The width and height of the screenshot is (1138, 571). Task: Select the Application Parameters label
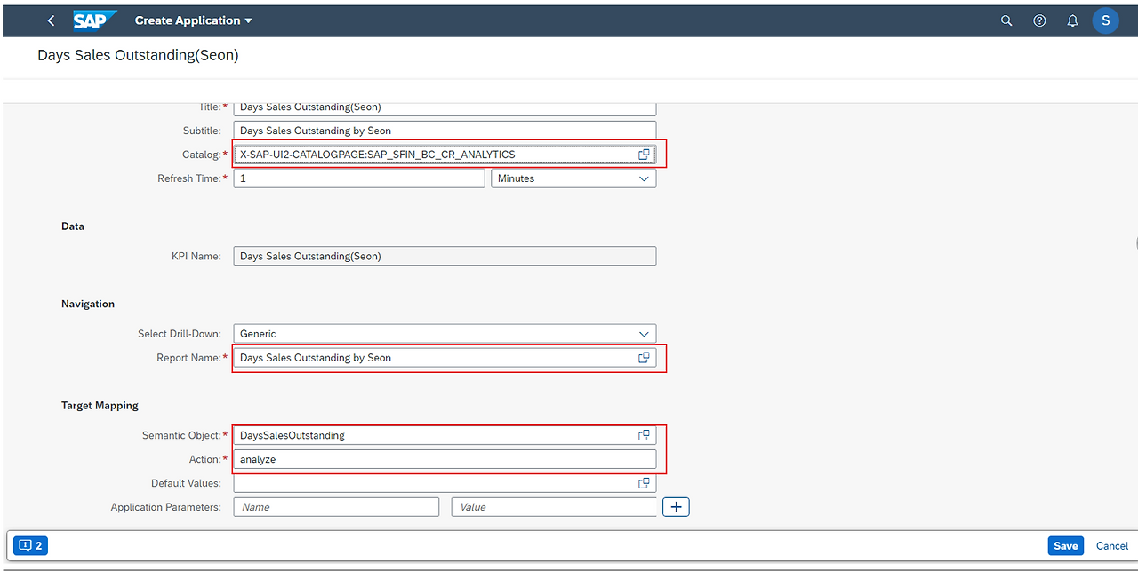(x=166, y=507)
